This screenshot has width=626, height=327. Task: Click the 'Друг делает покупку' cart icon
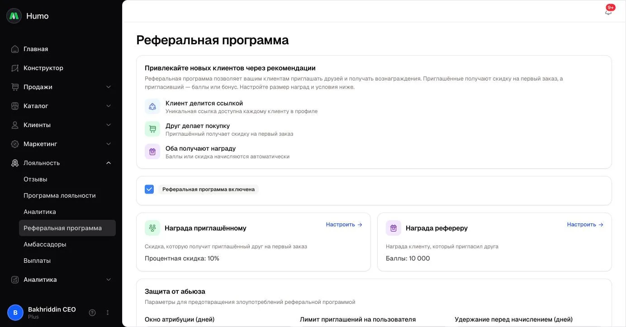152,129
